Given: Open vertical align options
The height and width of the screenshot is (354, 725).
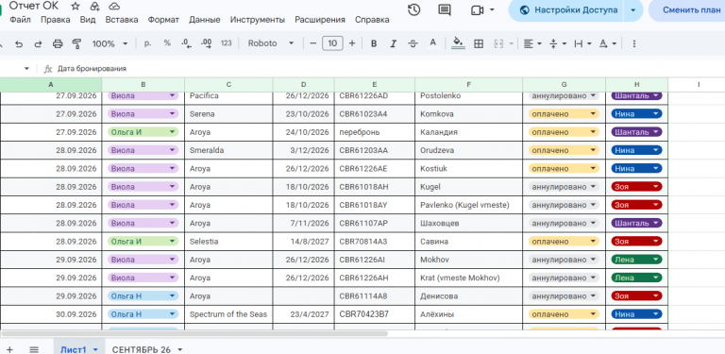Looking at the screenshot, I should (558, 44).
